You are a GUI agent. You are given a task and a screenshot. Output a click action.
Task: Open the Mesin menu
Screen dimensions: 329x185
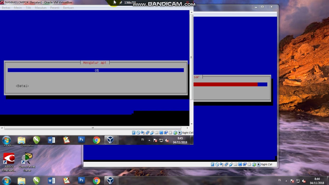(x=18, y=8)
